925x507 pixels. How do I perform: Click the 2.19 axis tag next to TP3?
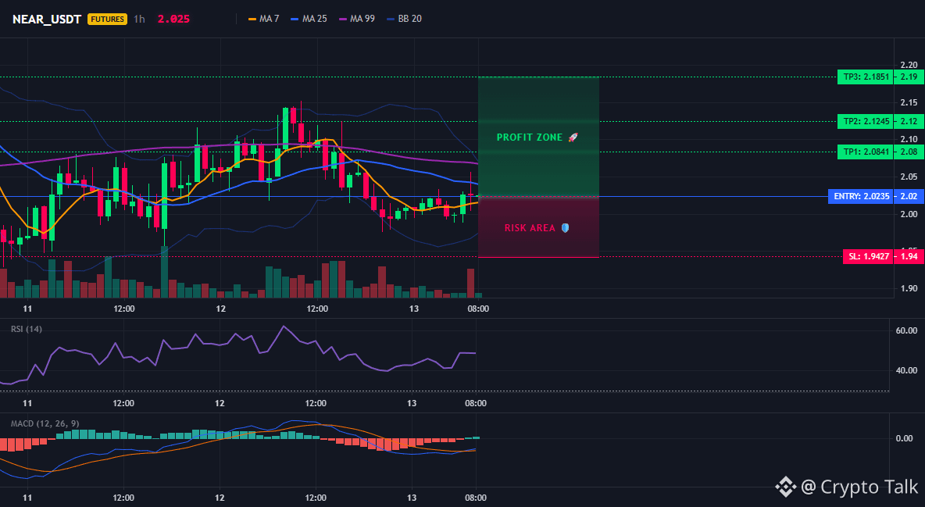click(908, 77)
